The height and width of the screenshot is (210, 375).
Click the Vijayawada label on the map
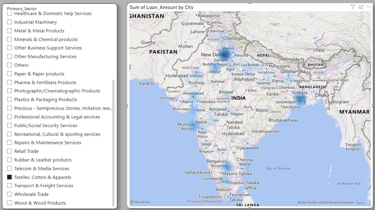[x=247, y=148]
